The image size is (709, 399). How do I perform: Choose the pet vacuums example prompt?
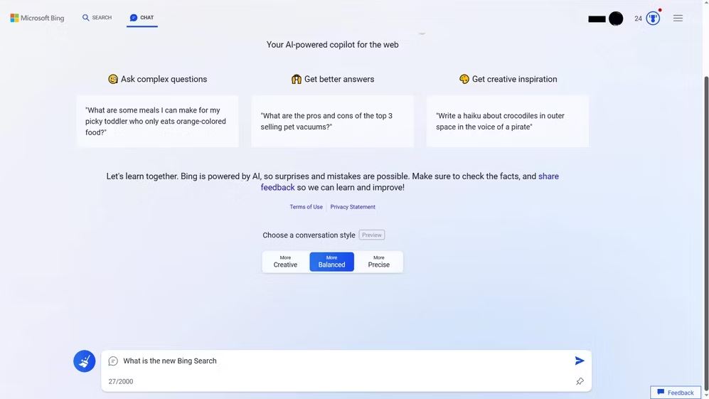332,121
